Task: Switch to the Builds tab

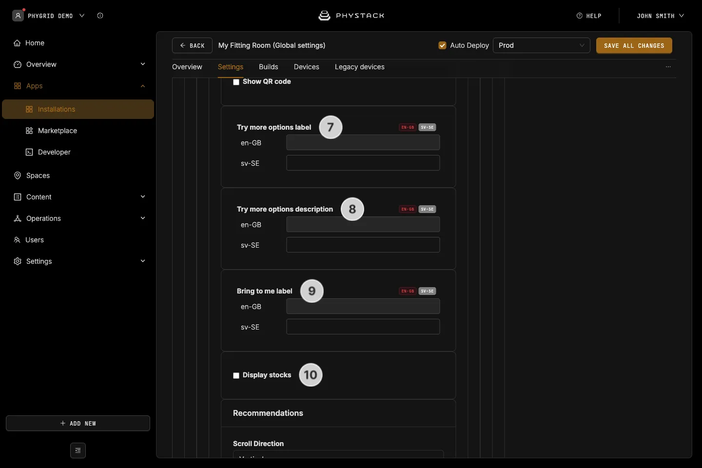Action: click(269, 67)
